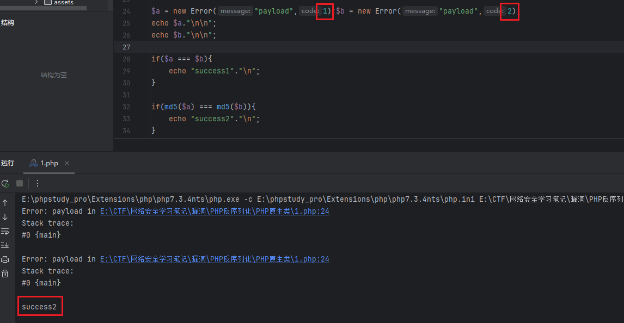Image resolution: width=624 pixels, height=323 pixels.
Task: Select the assets folder item
Action: pos(63,3)
